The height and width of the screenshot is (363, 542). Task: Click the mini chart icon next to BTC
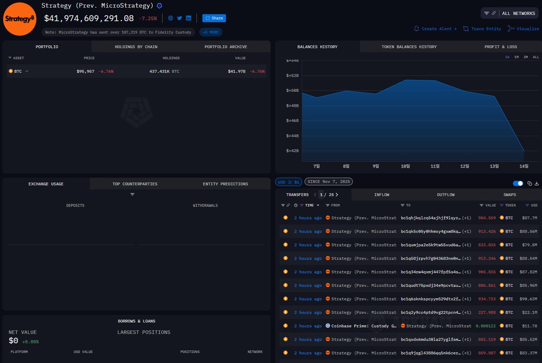pyautogui.click(x=27, y=71)
